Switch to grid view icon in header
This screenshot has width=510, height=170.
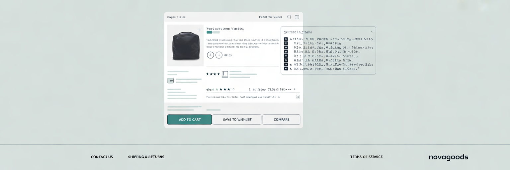pyautogui.click(x=297, y=17)
